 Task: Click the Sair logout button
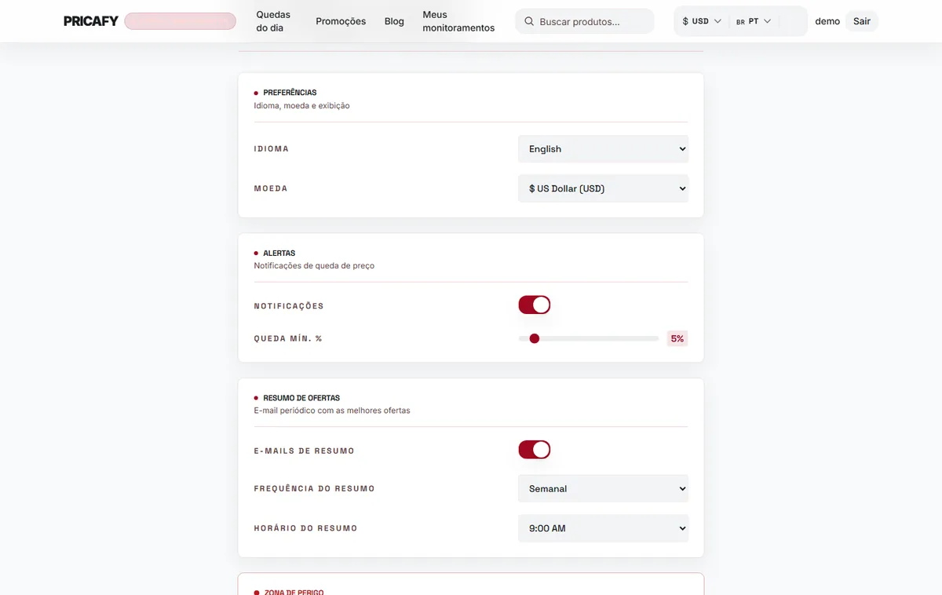862,21
